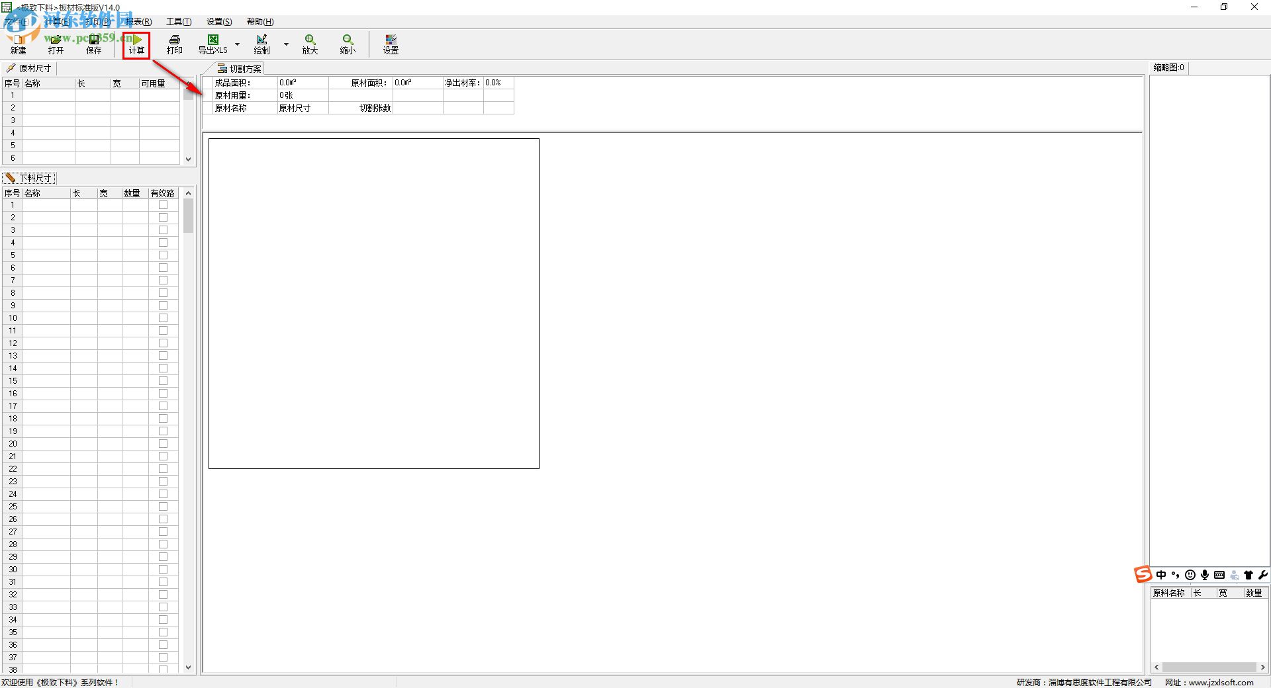
Task: Tick the 有纹路 checkbox for row 16
Action: [163, 394]
